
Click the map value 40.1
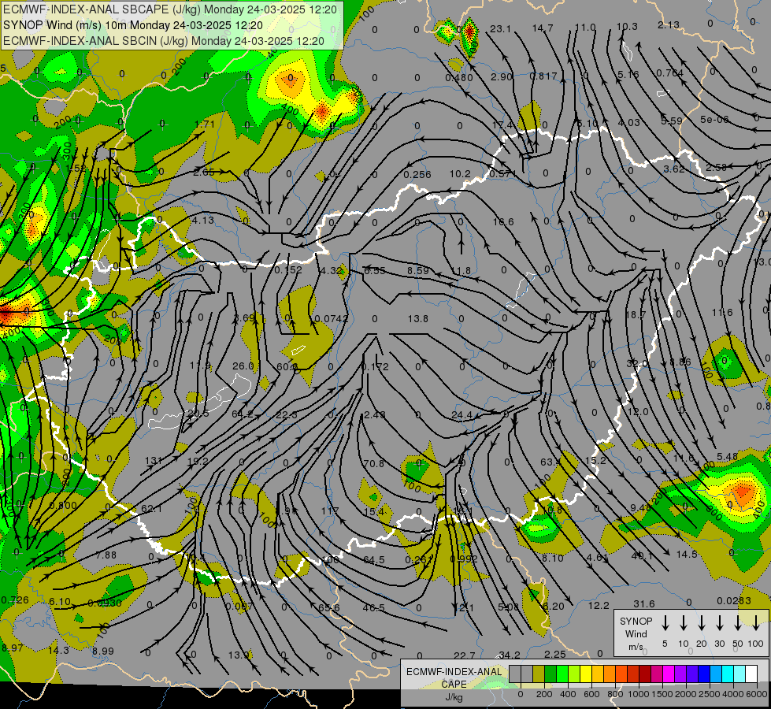642,556
